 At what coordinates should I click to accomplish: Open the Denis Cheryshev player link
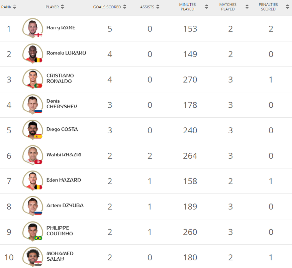point(62,104)
